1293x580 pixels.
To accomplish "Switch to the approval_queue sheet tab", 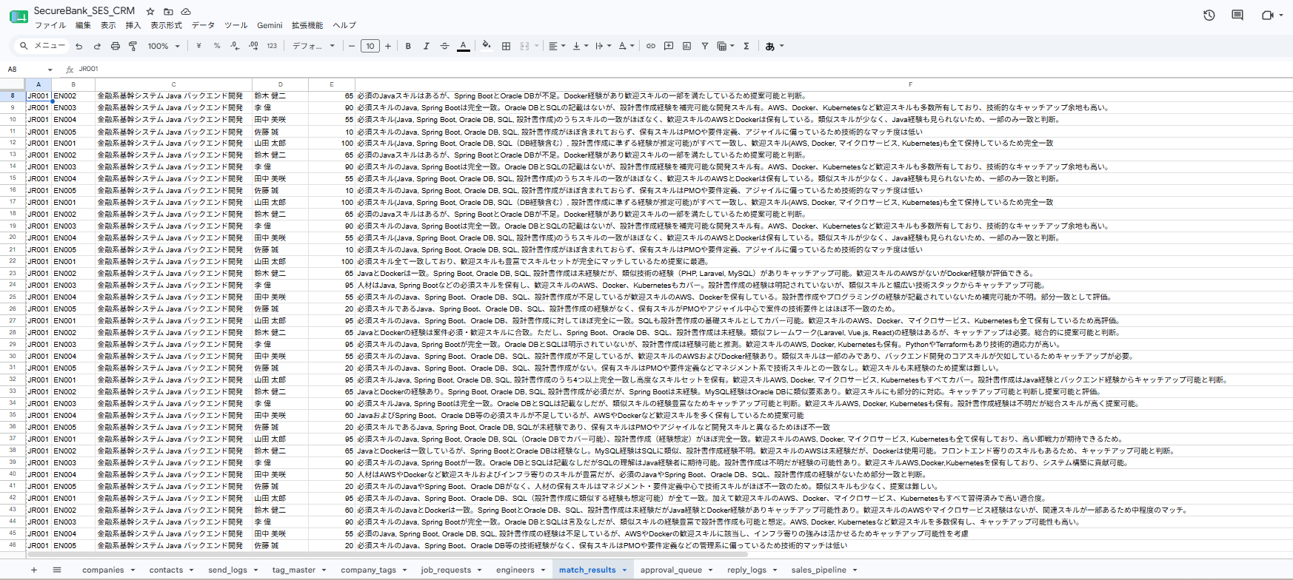I will coord(671,570).
